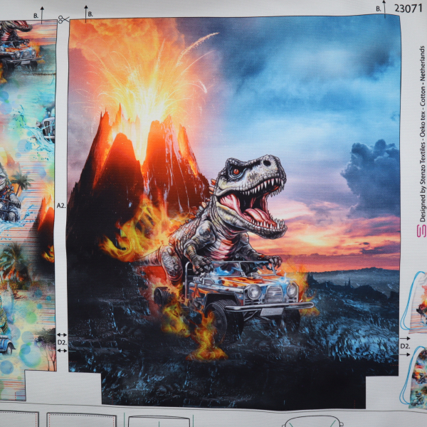Click the dark storm cloud in the sky
Image resolution: width=427 pixels, height=427 pixels.
point(371,177)
